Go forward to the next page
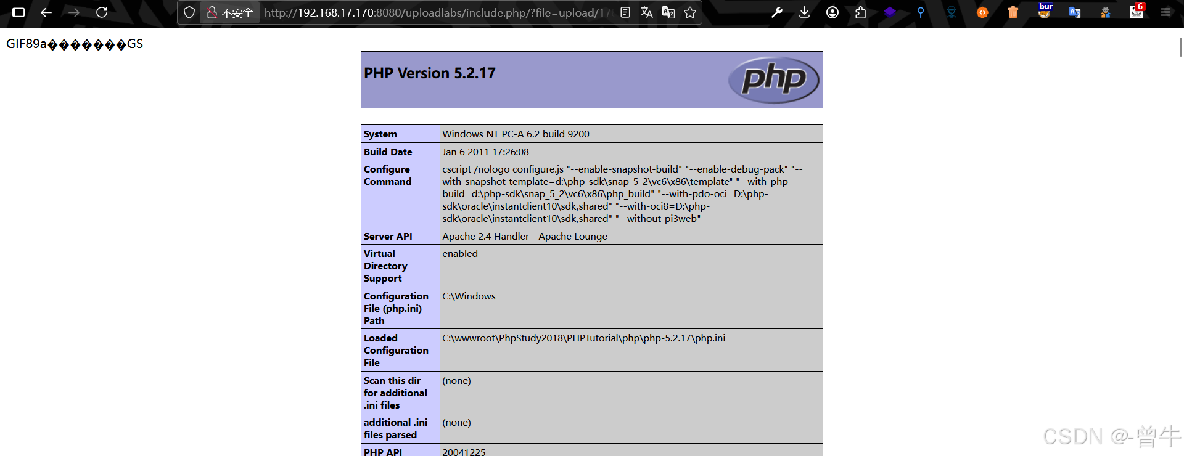This screenshot has width=1184, height=456. 74,12
